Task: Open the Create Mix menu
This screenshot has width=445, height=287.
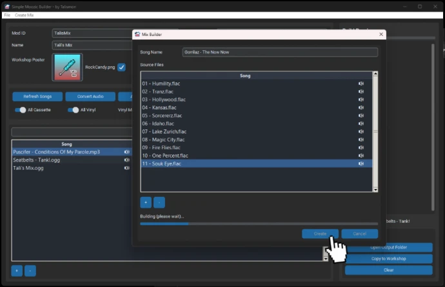Action: pyautogui.click(x=24, y=15)
